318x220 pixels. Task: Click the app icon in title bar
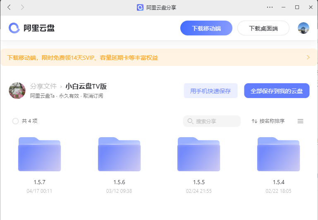[140, 7]
